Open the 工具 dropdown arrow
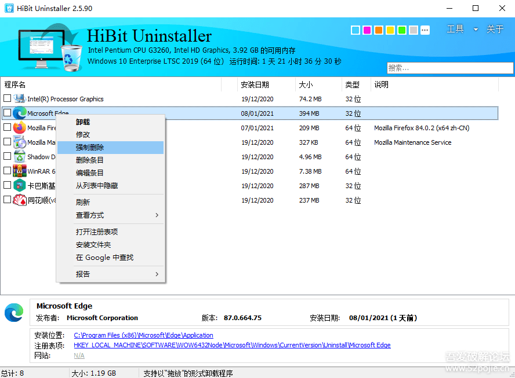 (476, 30)
